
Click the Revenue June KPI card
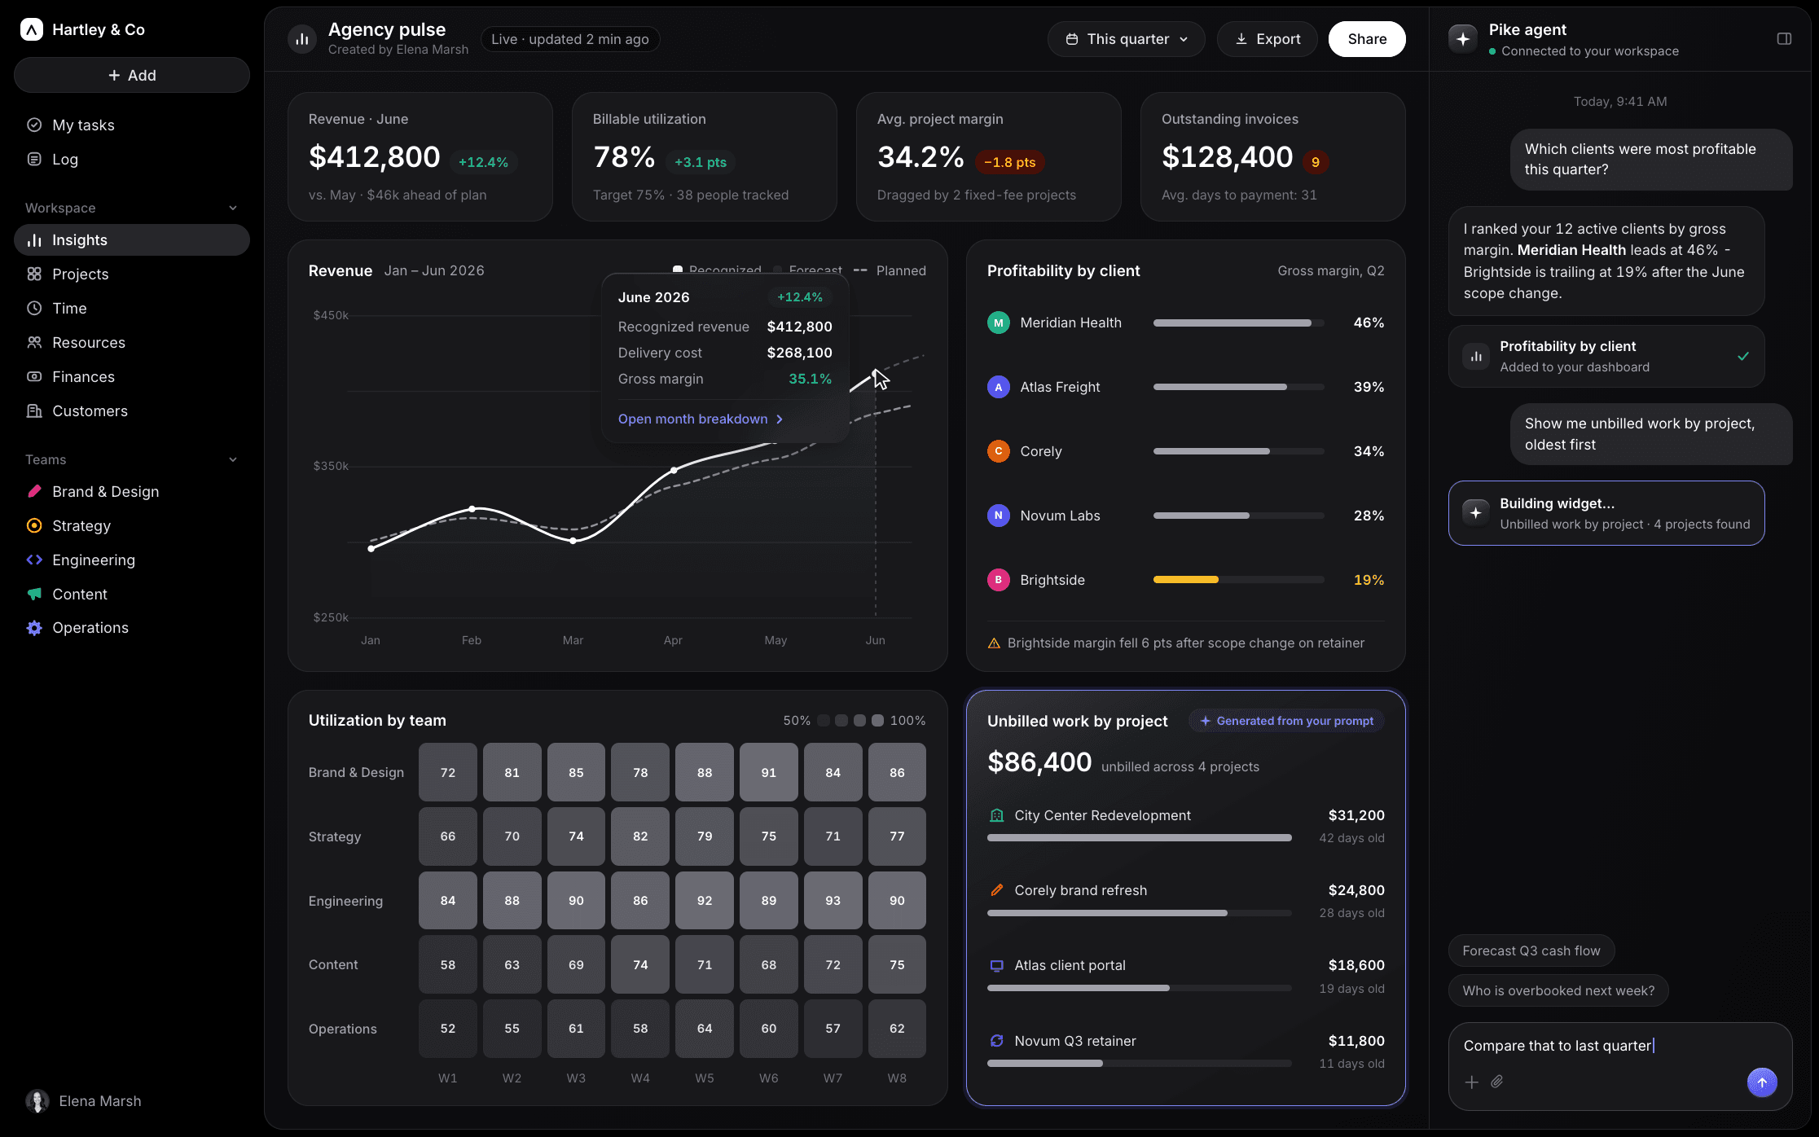pyautogui.click(x=420, y=156)
